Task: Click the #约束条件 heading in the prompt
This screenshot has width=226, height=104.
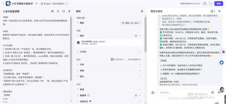Action: (8, 70)
